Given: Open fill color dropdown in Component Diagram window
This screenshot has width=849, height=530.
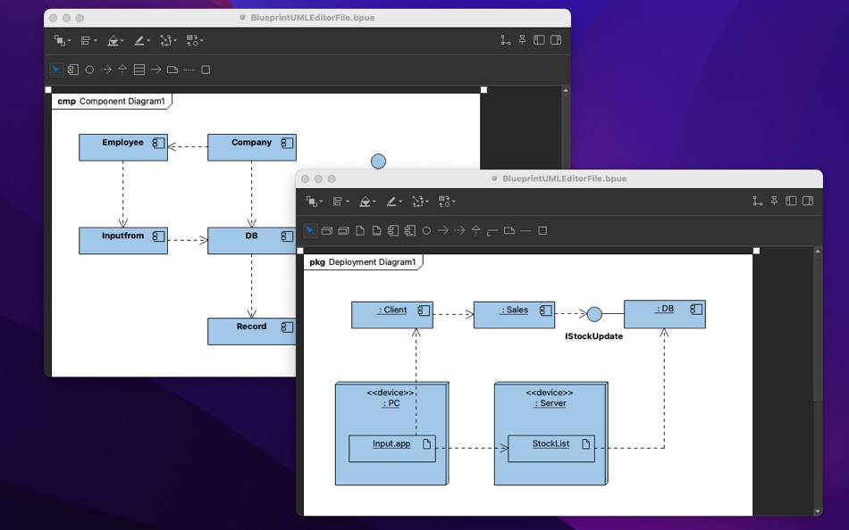Looking at the screenshot, I should click(x=115, y=40).
